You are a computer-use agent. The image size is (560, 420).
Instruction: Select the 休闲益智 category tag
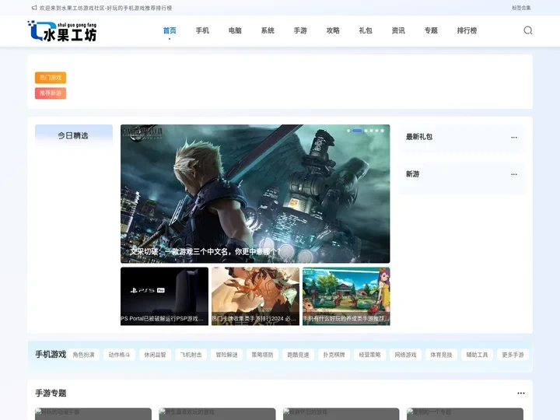(155, 355)
